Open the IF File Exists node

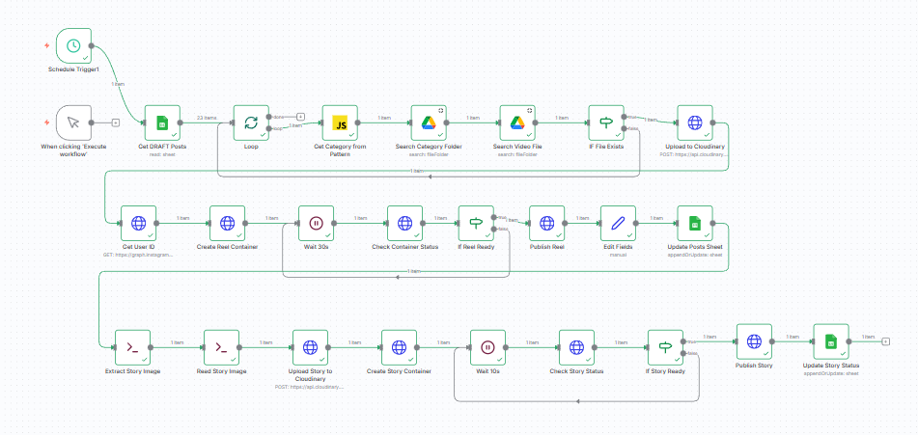(x=606, y=122)
